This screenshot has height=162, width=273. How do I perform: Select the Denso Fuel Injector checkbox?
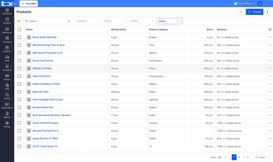(x=19, y=61)
